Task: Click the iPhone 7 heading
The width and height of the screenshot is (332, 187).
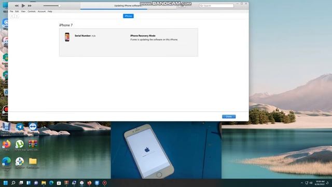Action: 66,25
